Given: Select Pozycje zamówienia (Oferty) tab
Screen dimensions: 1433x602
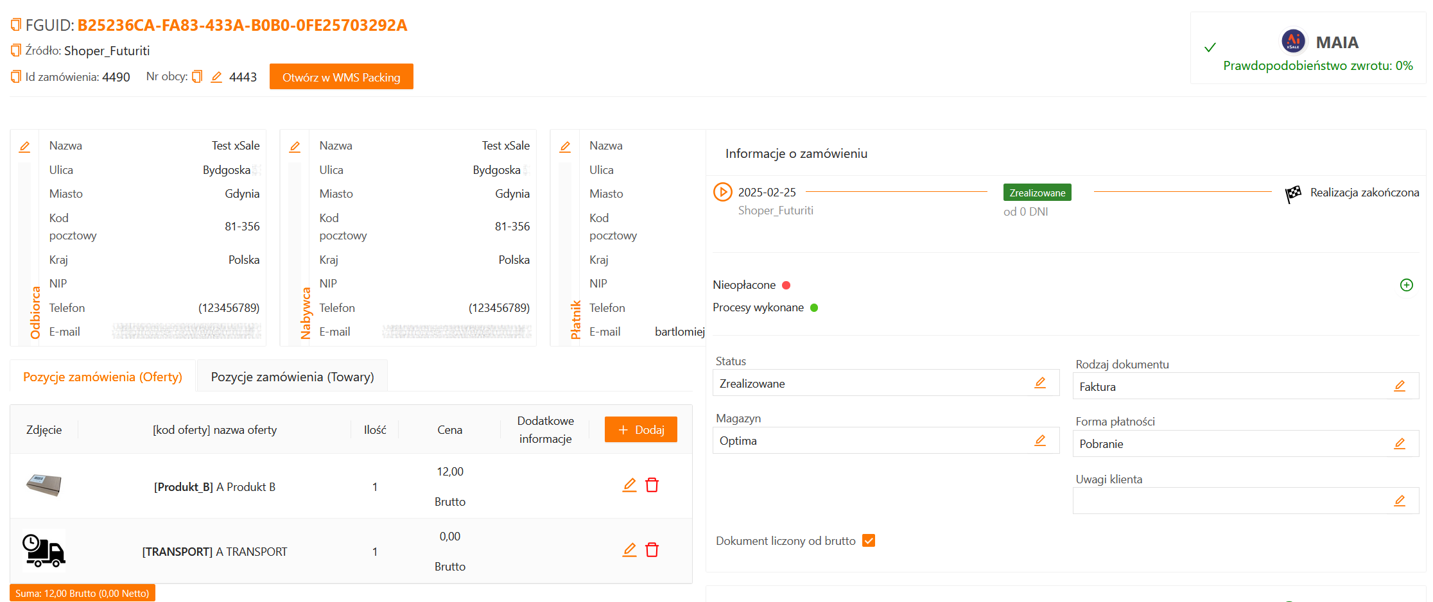Looking at the screenshot, I should tap(103, 377).
